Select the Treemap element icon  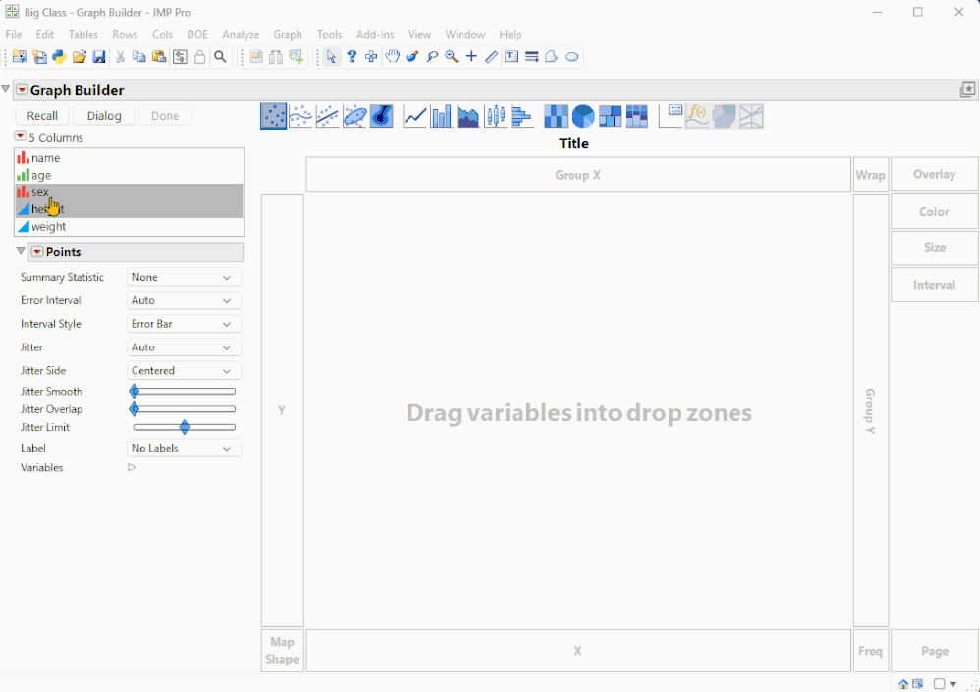pos(610,116)
